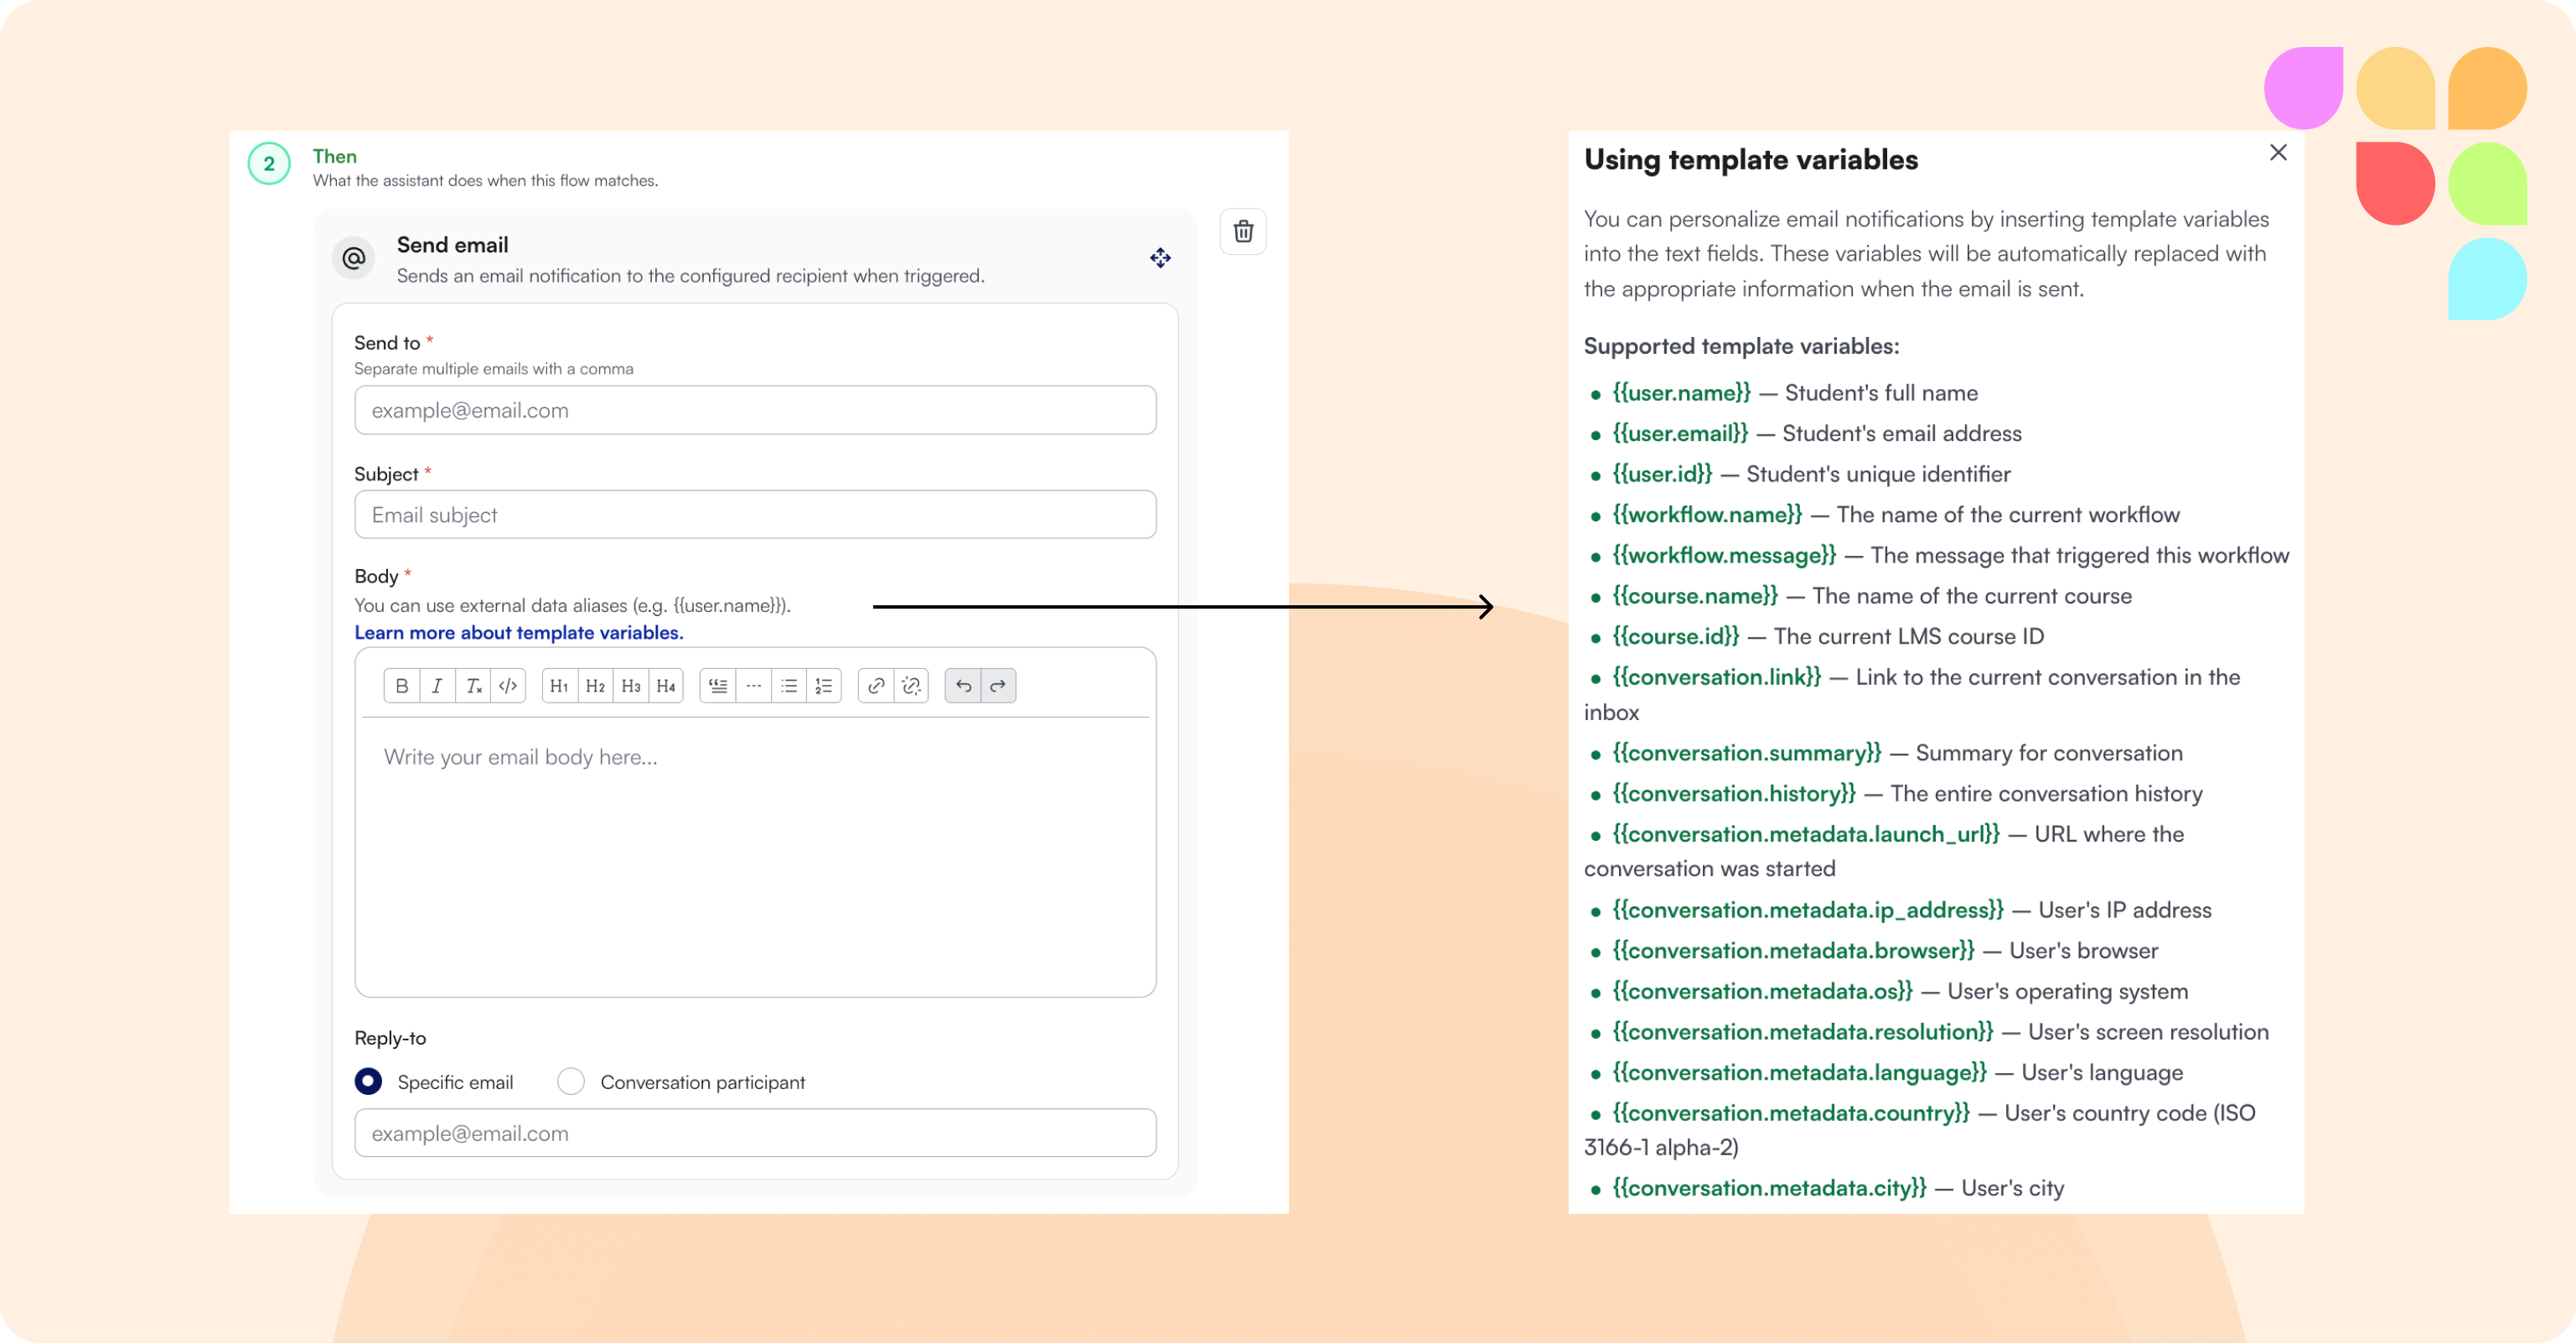The image size is (2576, 1343).
Task: Apply italic formatting in email body
Action: pyautogui.click(x=437, y=686)
